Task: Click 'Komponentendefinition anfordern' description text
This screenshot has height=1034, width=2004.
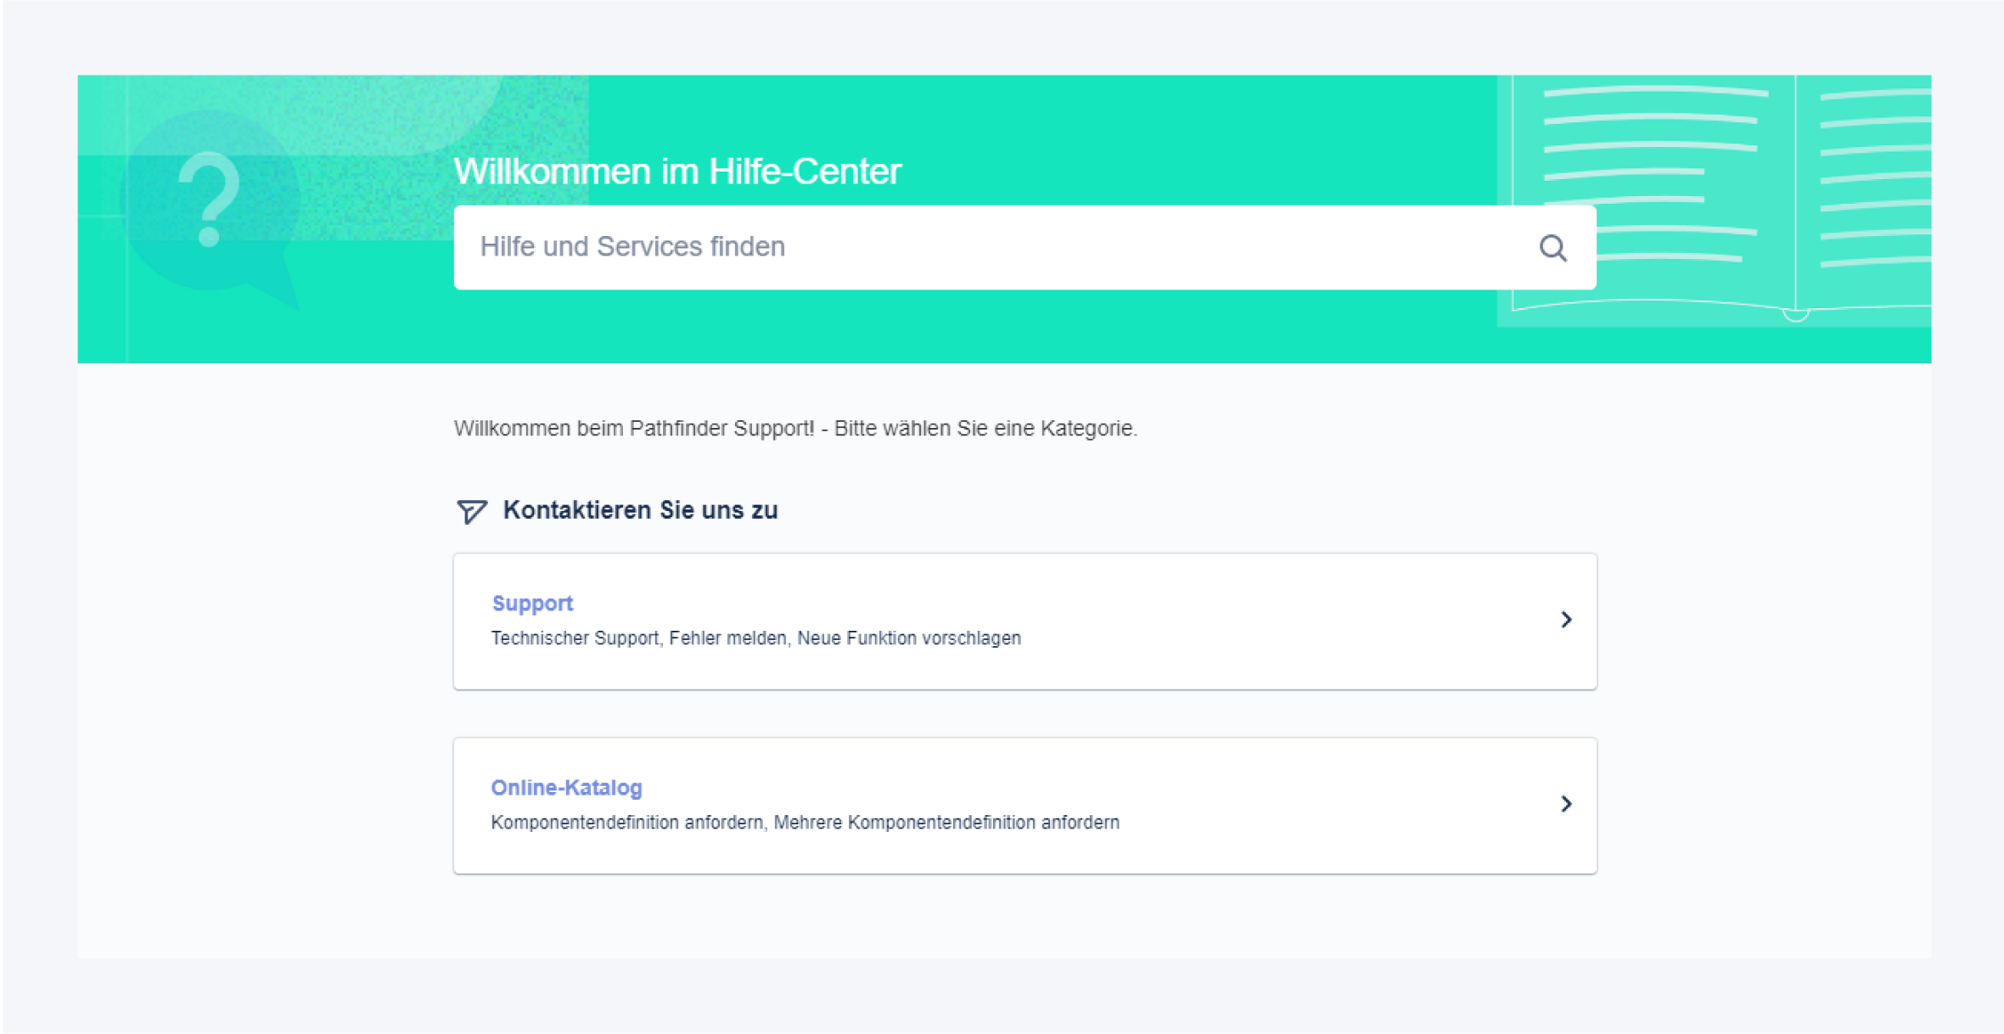Action: click(626, 823)
